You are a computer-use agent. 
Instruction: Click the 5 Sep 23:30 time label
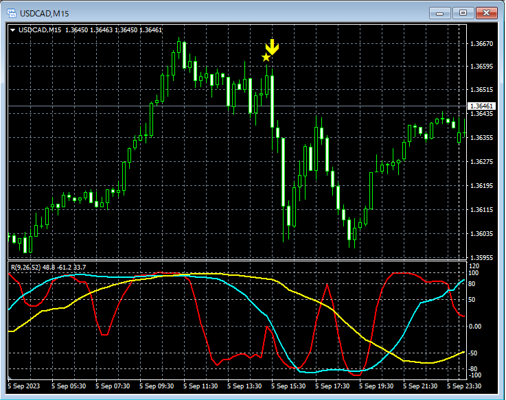[x=464, y=386]
